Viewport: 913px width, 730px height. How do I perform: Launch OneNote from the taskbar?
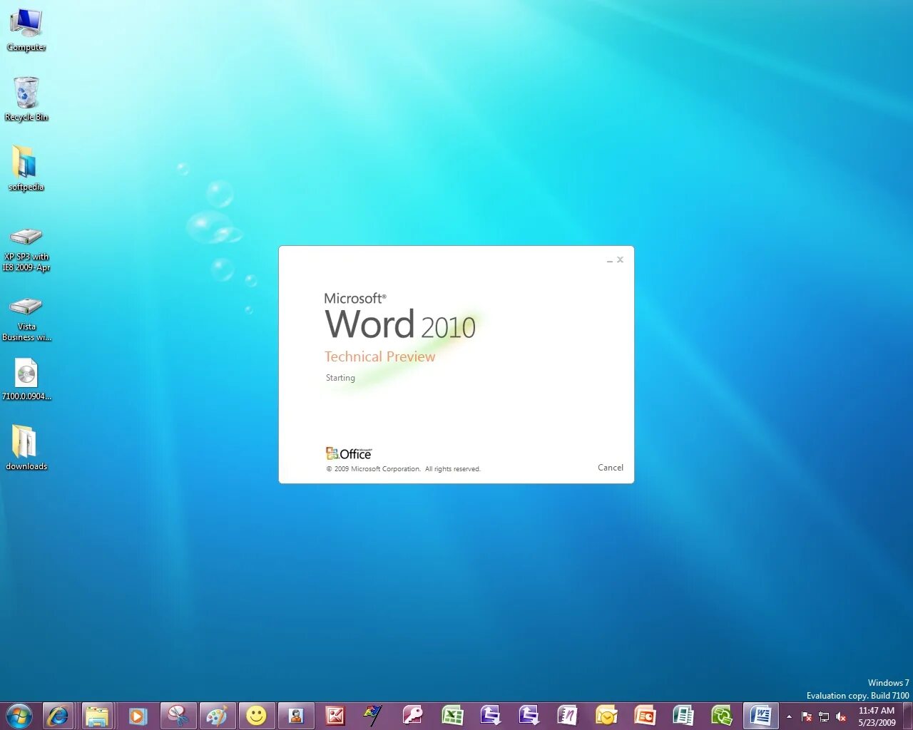point(567,715)
